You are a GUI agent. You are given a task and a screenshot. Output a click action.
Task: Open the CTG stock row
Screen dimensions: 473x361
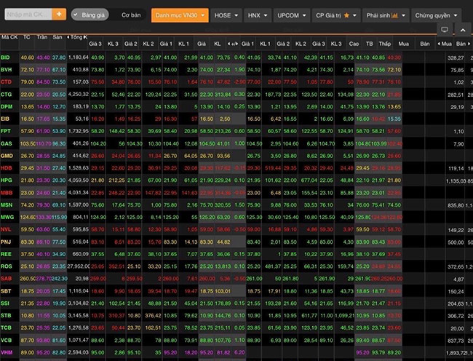click(236, 95)
